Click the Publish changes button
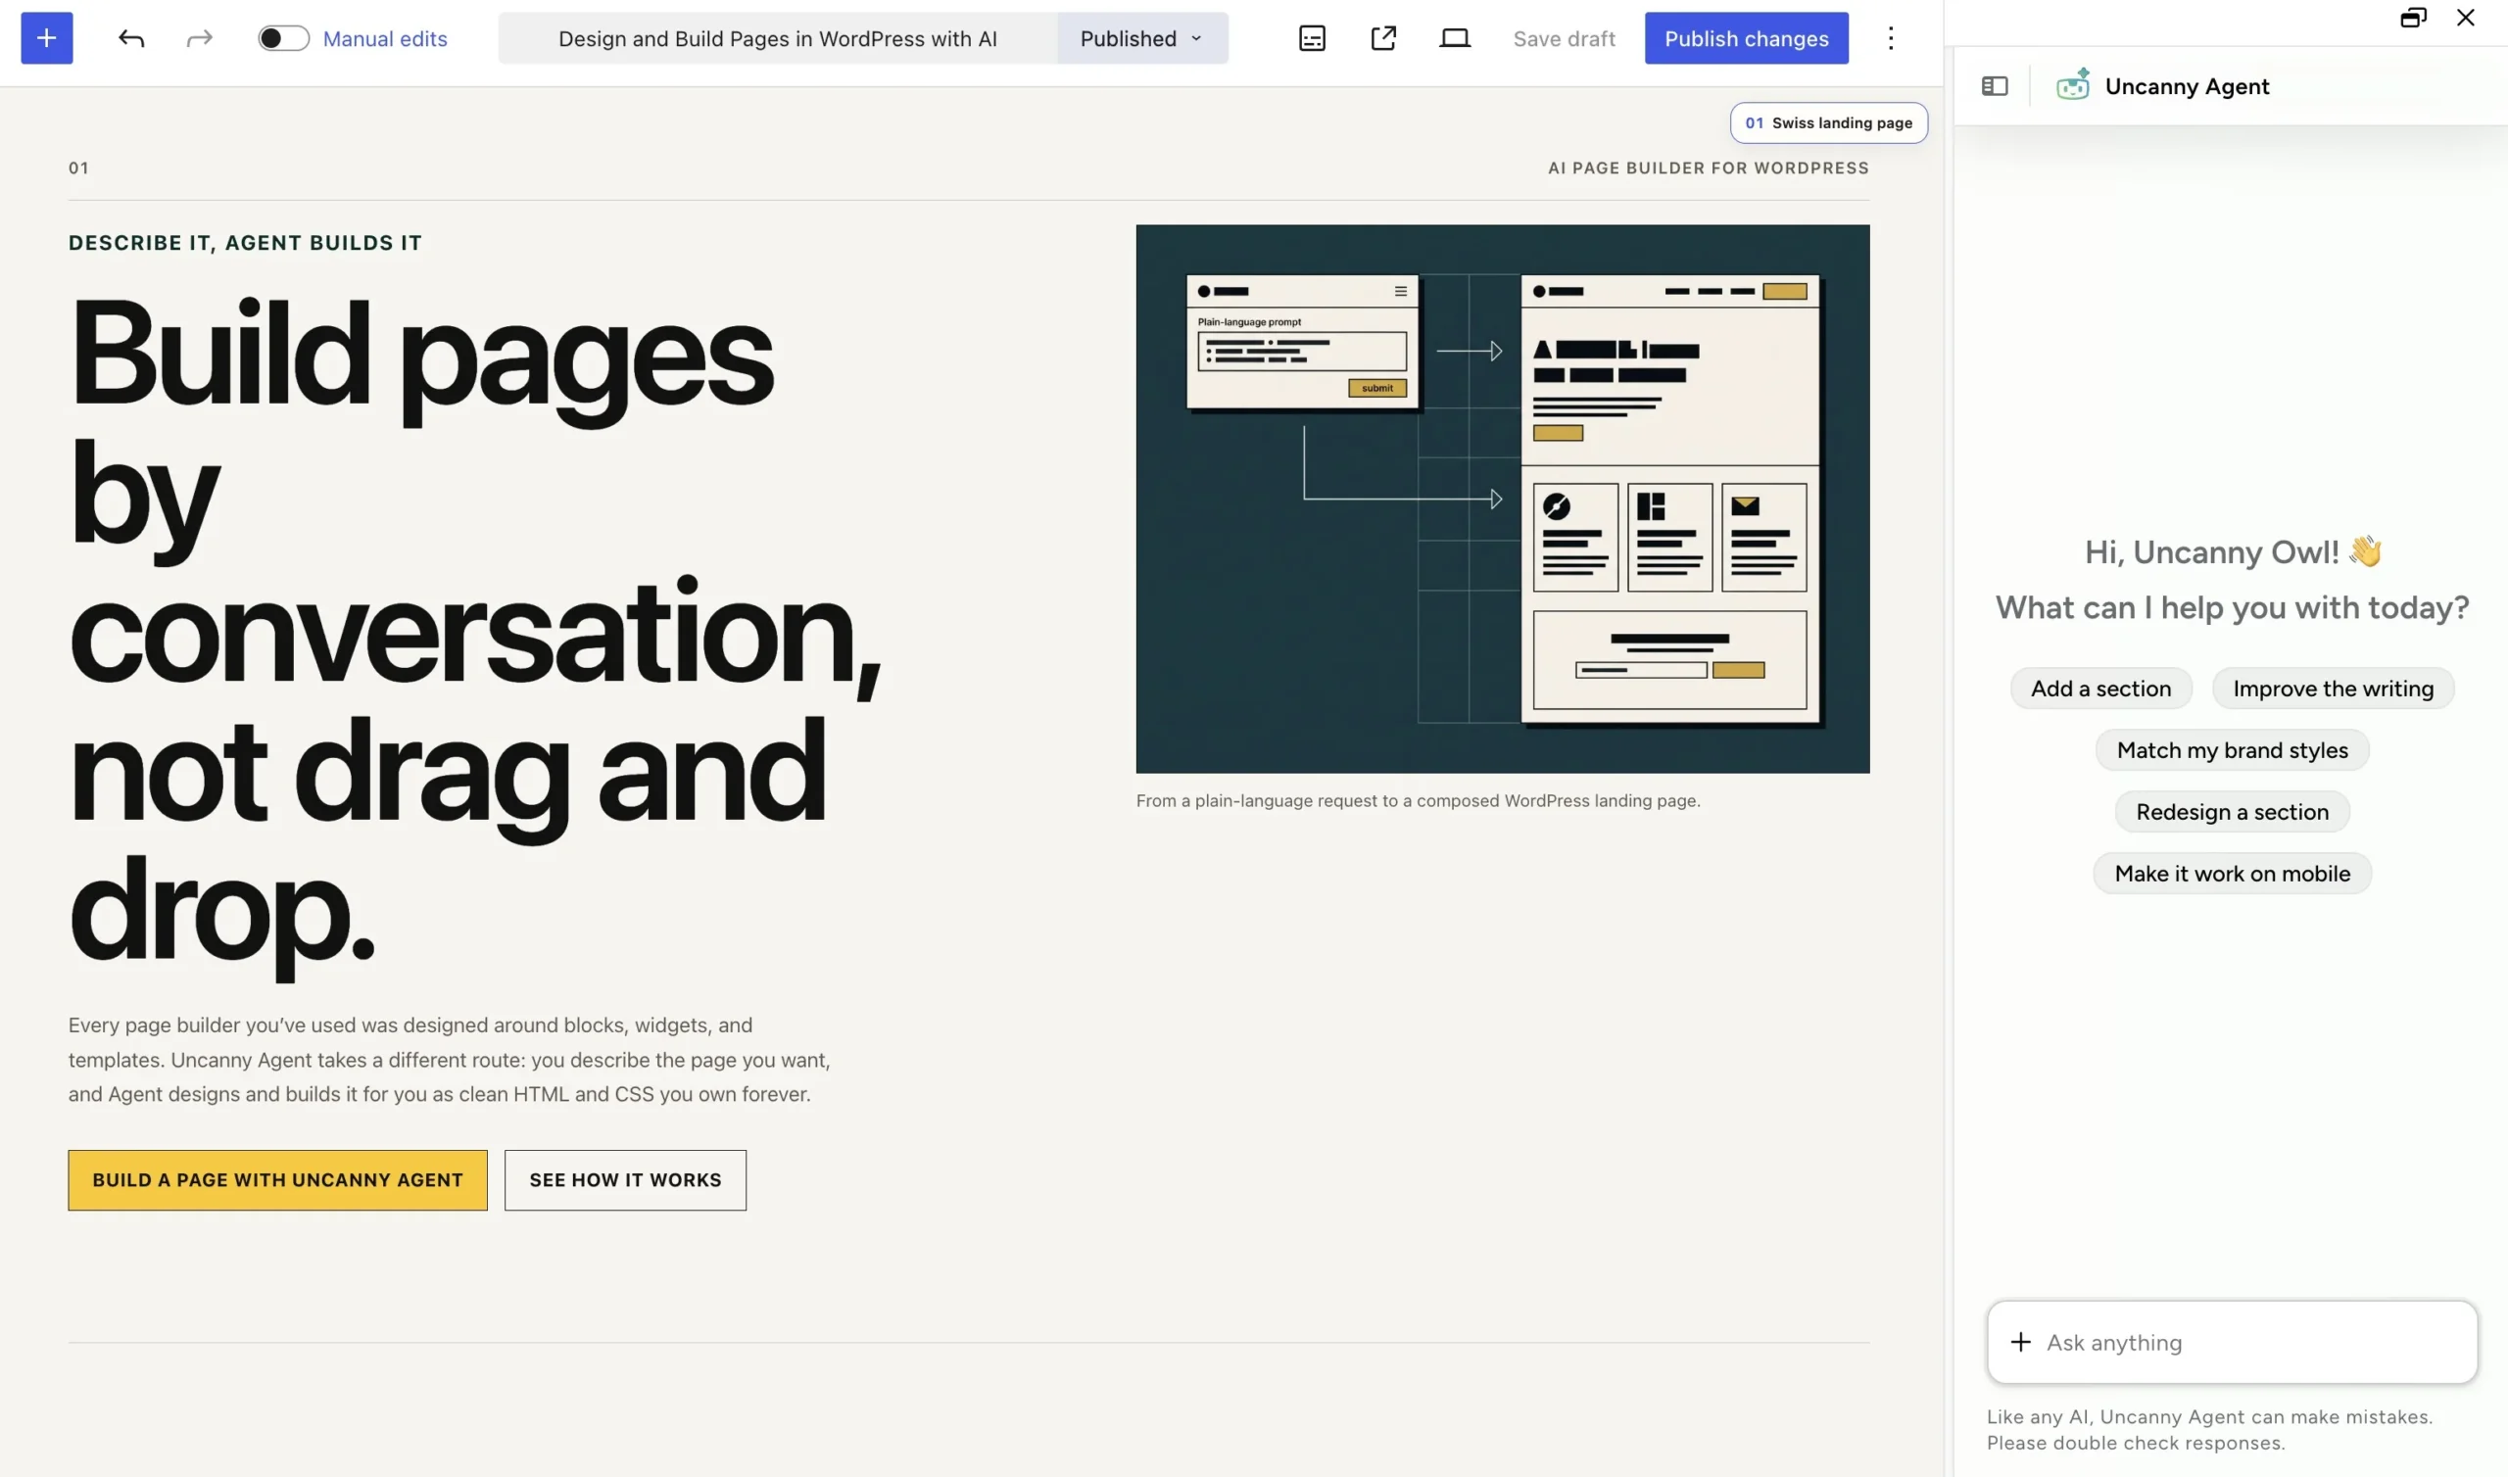The image size is (2508, 1477). 1747,39
